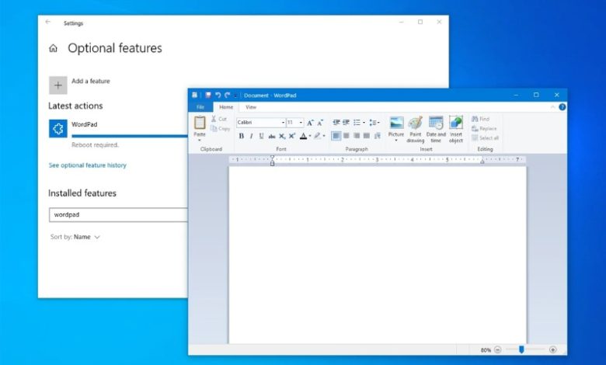Toggle underline formatting in WordPad
606x365 pixels.
[x=261, y=136]
